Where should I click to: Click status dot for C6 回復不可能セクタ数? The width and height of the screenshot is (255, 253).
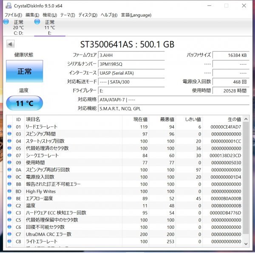tap(9, 227)
